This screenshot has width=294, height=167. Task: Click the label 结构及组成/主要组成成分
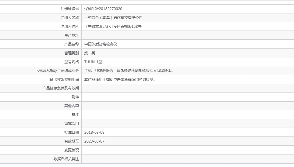(x=58, y=71)
